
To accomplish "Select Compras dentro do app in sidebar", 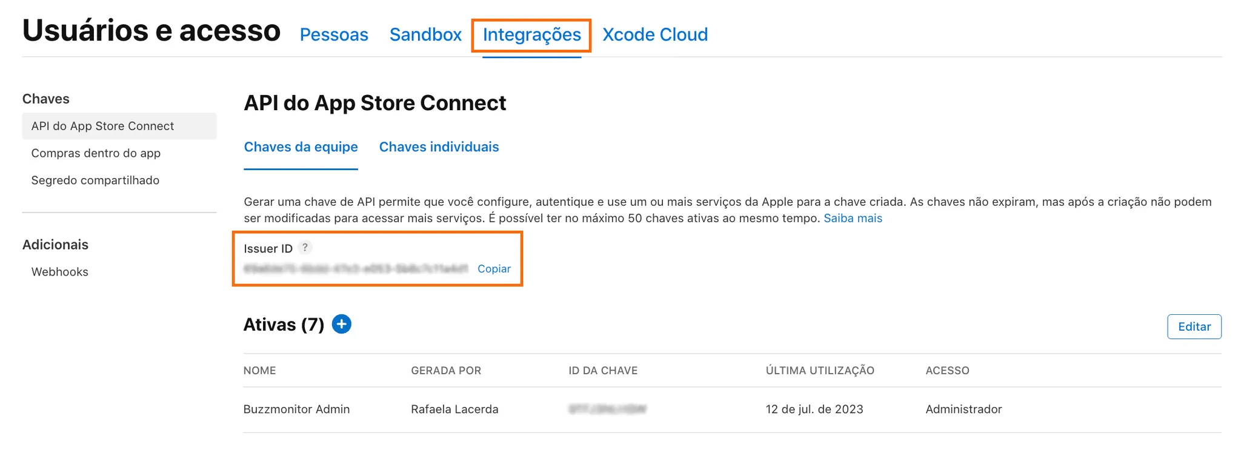I will 96,153.
